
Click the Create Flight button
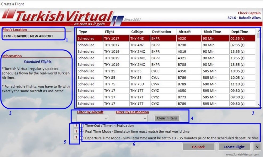tap(234, 147)
